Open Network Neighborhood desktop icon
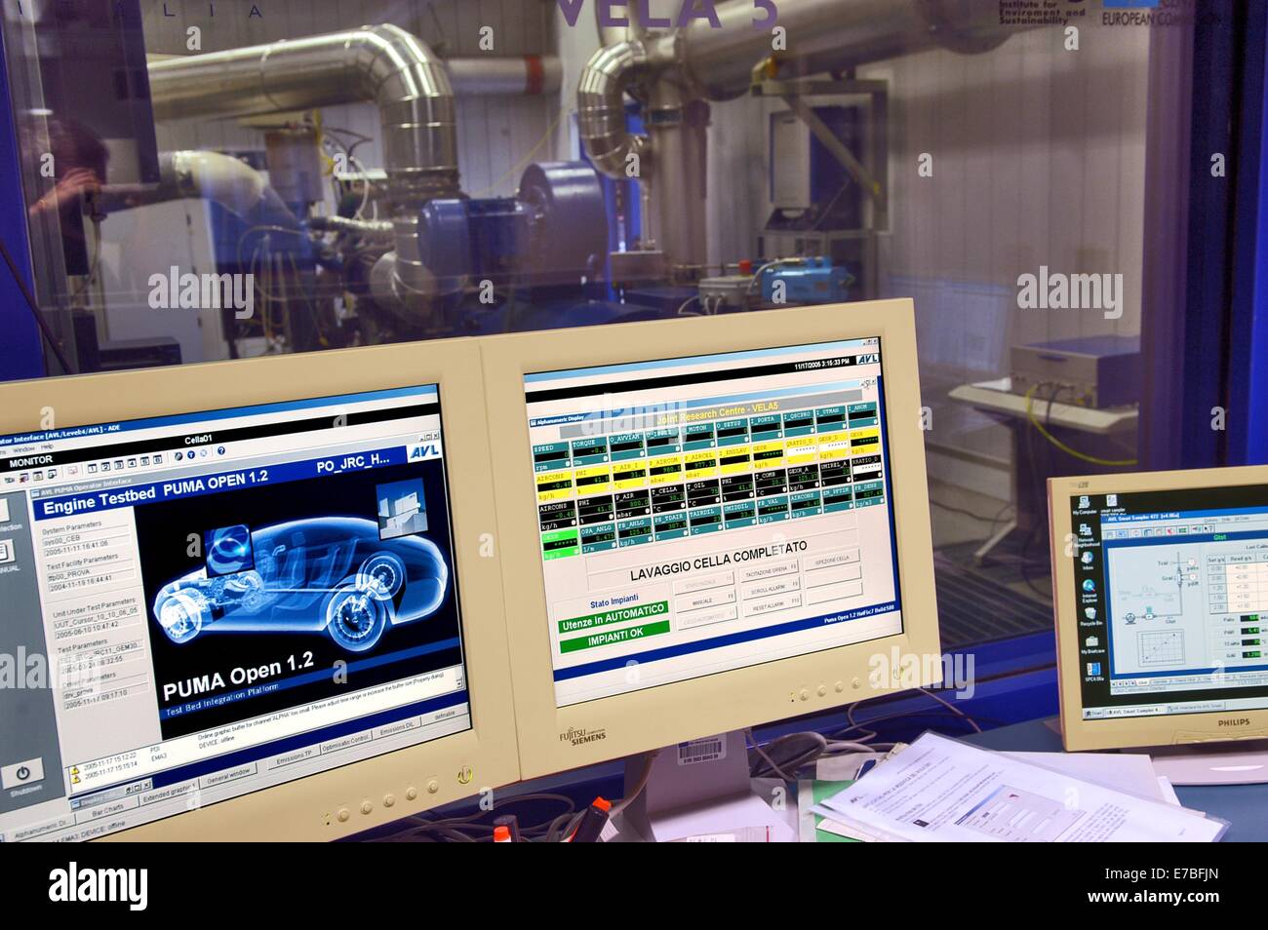Viewport: 1268px width, 930px height. 1087,535
